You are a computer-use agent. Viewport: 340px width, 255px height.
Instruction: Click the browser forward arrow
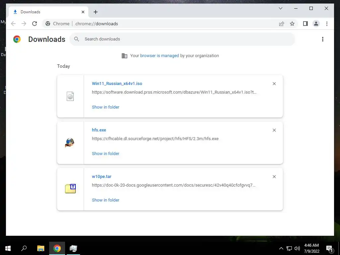click(x=24, y=24)
